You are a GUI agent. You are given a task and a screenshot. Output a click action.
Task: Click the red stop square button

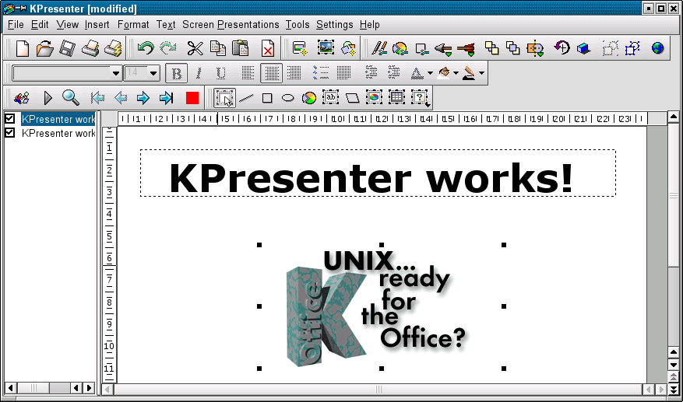pos(192,98)
